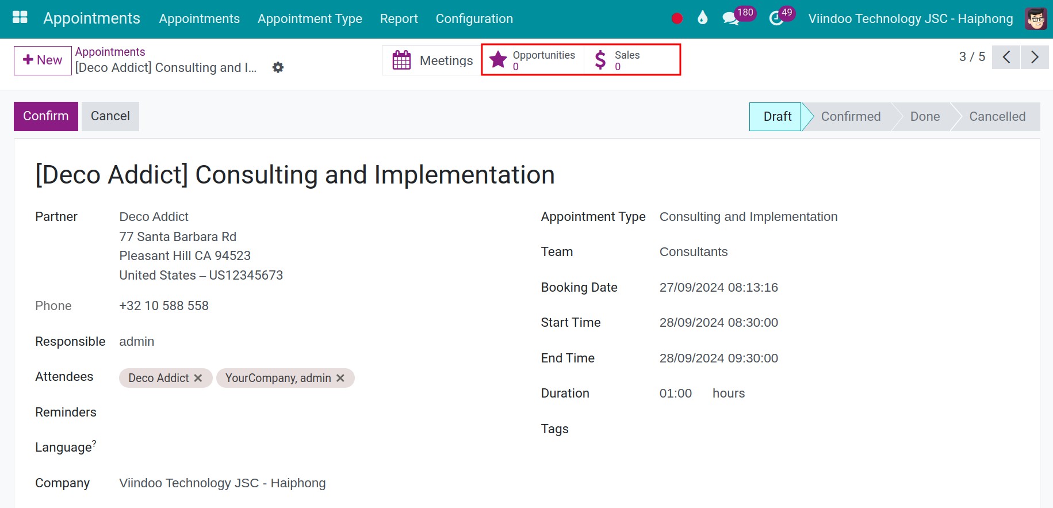
Task: Open the Sales dollar smart button
Action: (x=632, y=60)
